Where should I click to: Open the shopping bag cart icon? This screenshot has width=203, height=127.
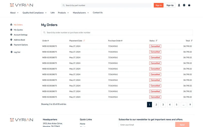(x=189, y=5)
